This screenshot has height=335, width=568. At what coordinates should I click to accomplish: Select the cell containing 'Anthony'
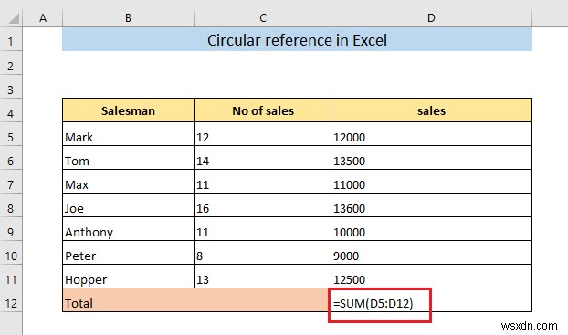coord(128,229)
